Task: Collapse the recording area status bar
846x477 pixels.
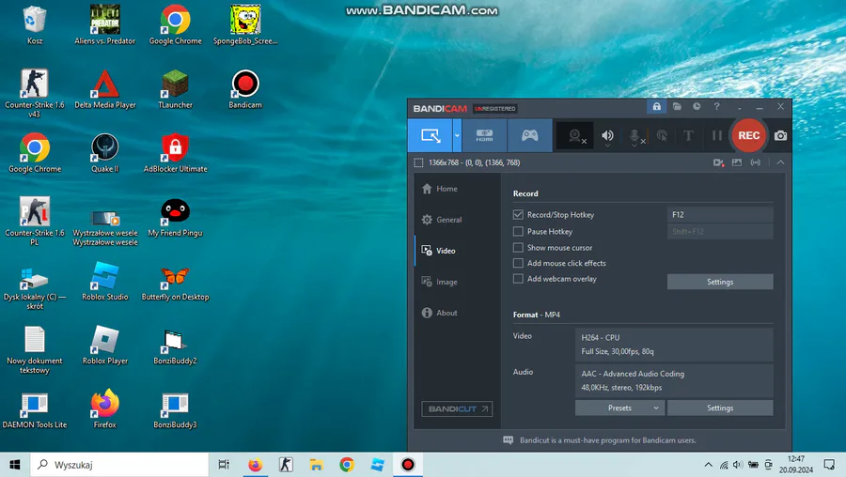Action: 780,162
